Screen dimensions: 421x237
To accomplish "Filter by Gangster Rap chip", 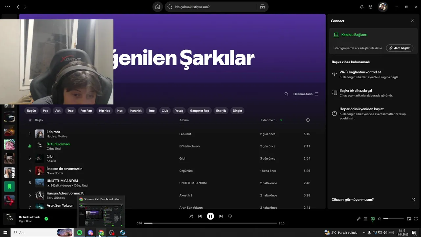I will [200, 111].
